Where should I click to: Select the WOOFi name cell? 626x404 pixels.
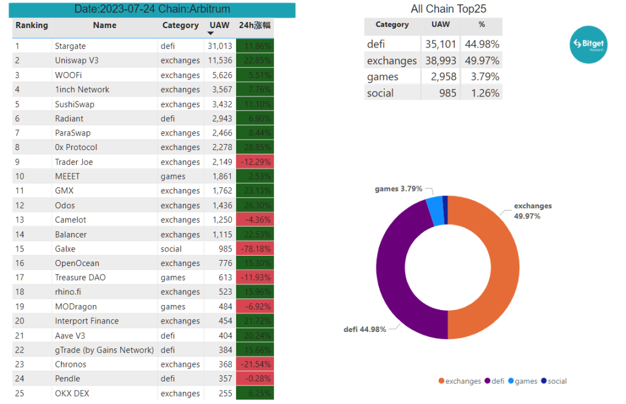click(x=68, y=75)
